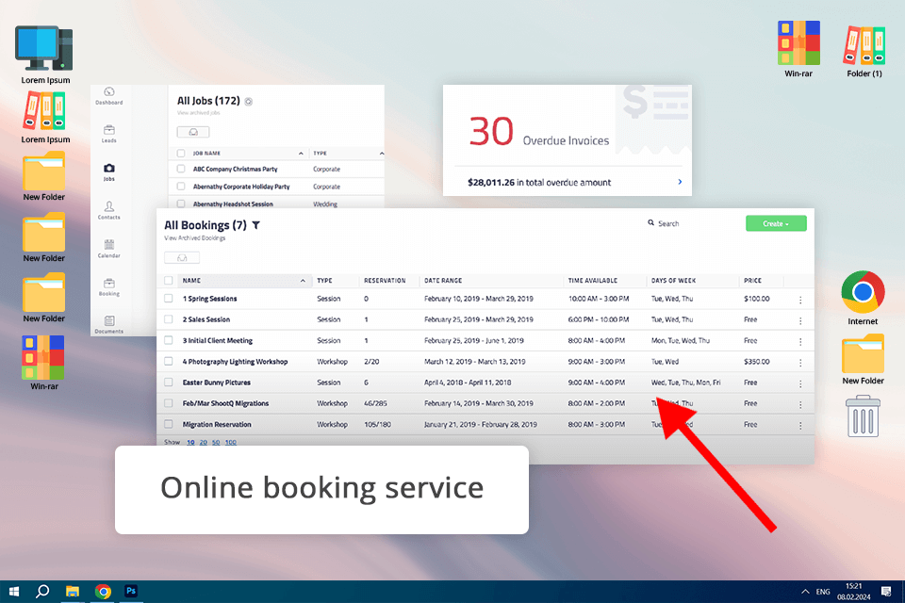Image resolution: width=905 pixels, height=603 pixels.
Task: Check the Feb/Mar ShootQ Migrations row
Action: (x=169, y=403)
